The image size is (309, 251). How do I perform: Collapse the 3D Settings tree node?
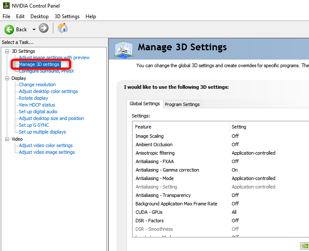coord(7,51)
